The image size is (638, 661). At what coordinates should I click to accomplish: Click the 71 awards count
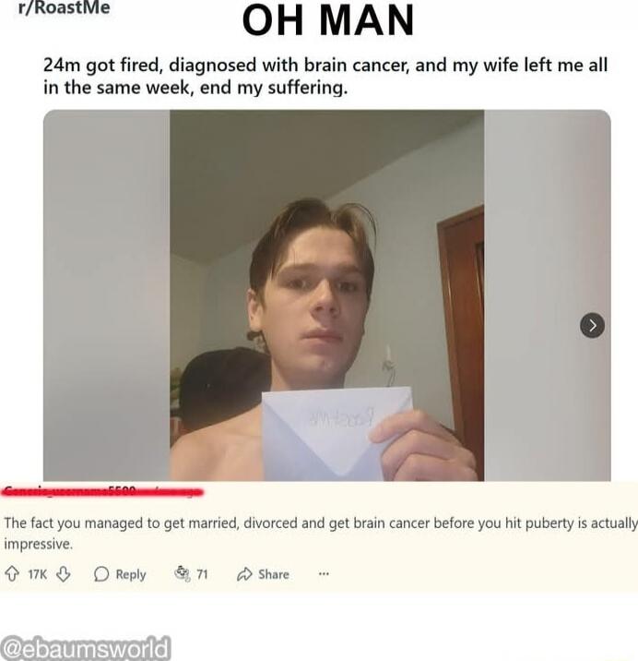pyautogui.click(x=202, y=574)
